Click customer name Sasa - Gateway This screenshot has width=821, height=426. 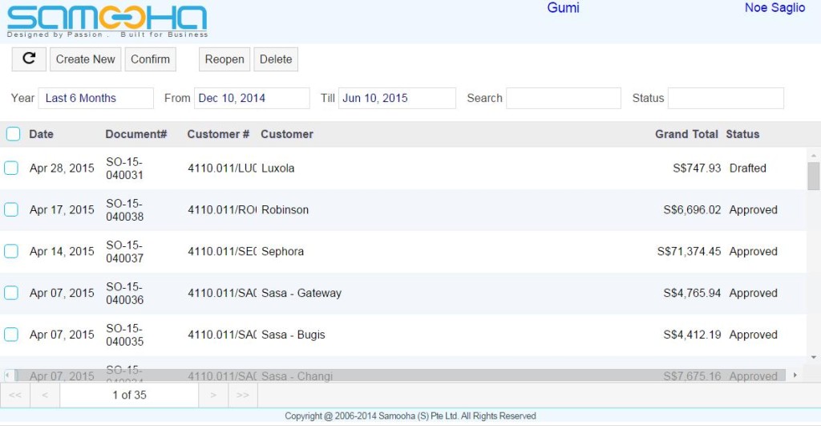pyautogui.click(x=301, y=293)
